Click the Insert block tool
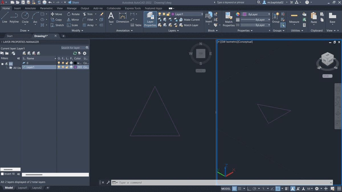342x192 pixels. tap(209, 18)
